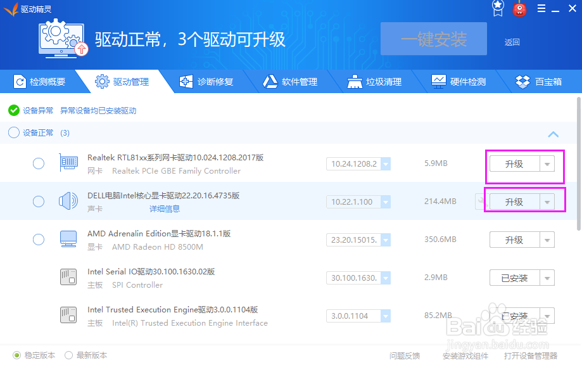Upgrade the AMD Adrenalin Edition driver
The image size is (582, 365).
[x=514, y=240]
